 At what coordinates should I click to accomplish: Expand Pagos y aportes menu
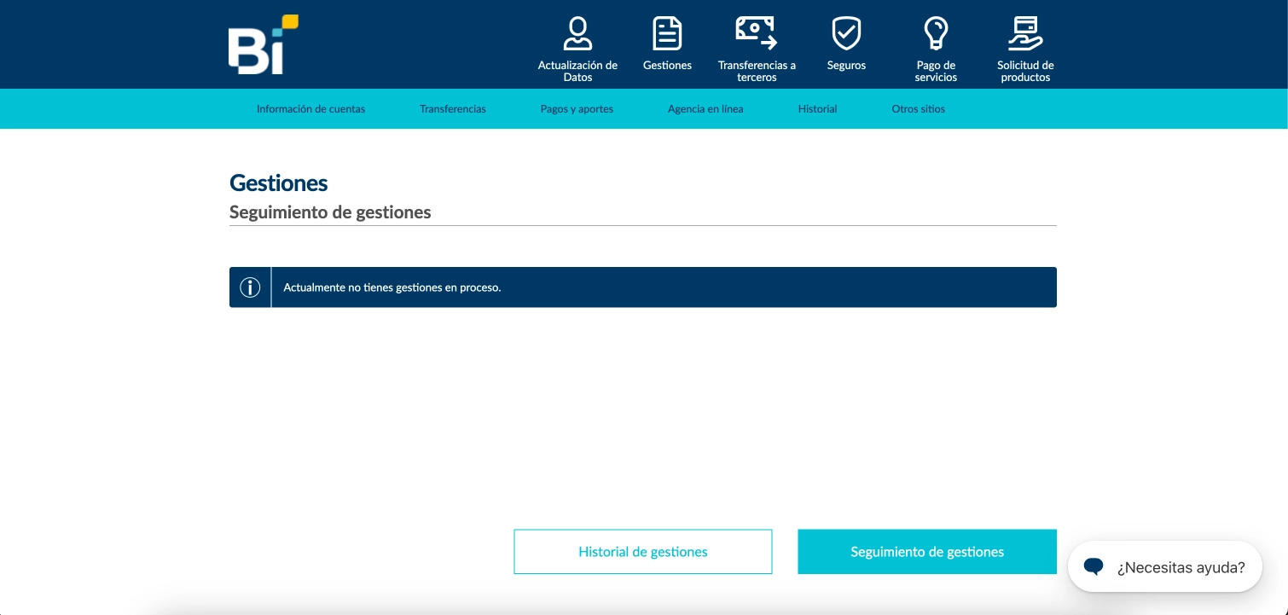[577, 109]
